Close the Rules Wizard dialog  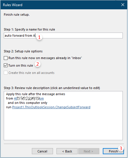point(123,5)
